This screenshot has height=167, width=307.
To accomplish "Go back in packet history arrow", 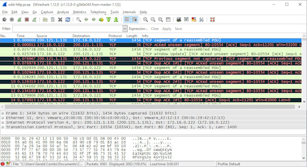I will tap(86, 19).
